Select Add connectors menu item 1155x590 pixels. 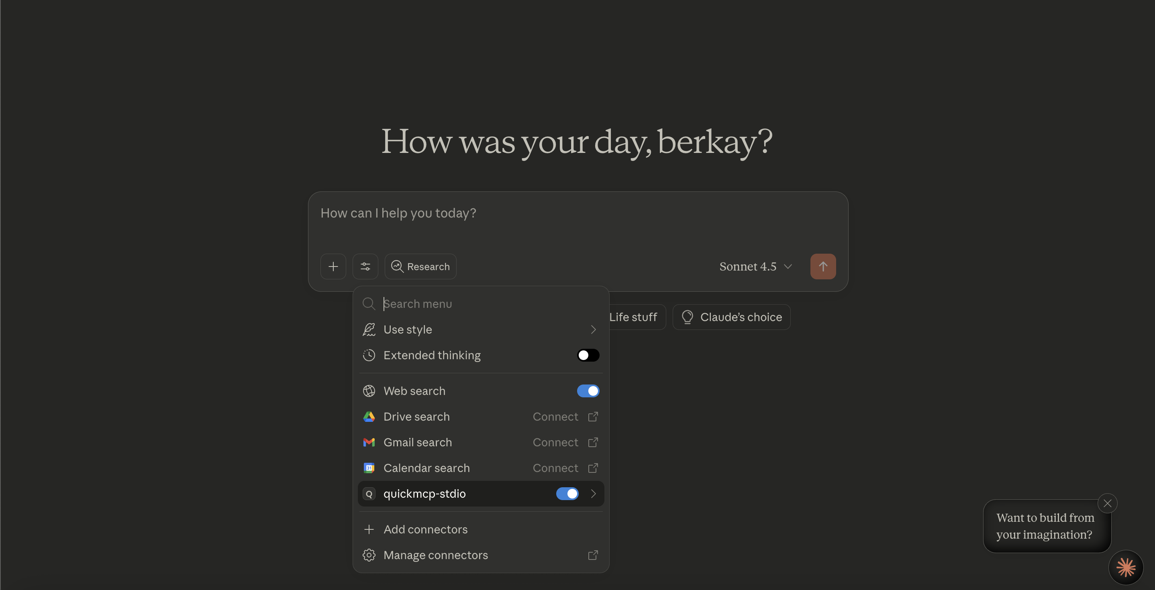tap(426, 529)
